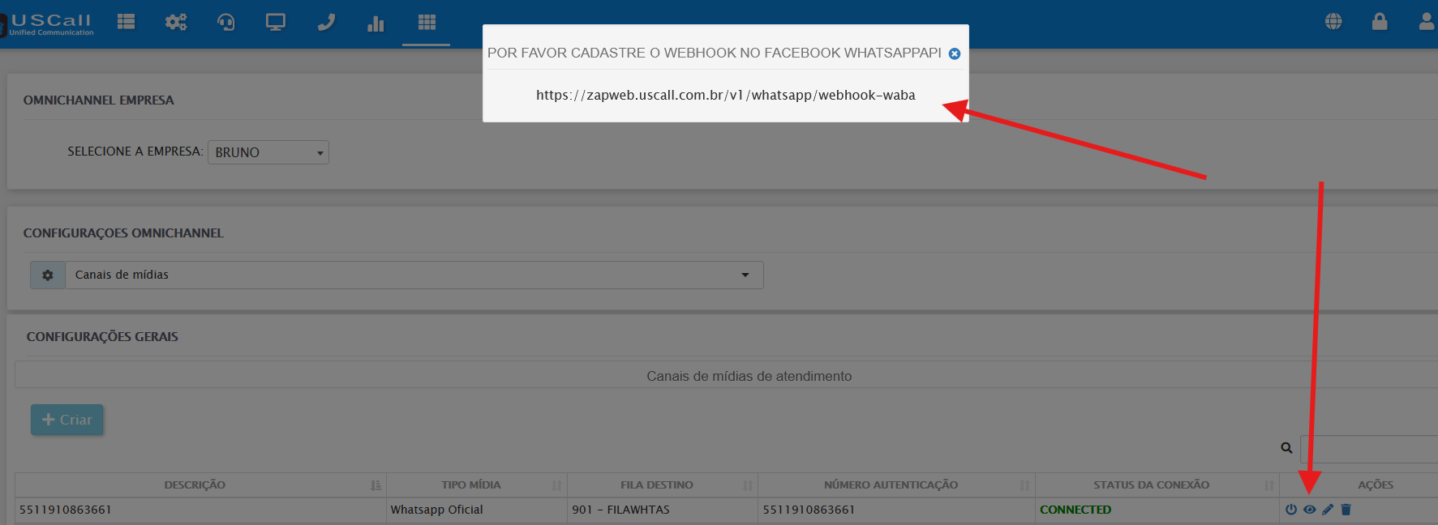Click the eye view icon in the 5511910863661 row
Screen dimensions: 1438x525
click(x=1310, y=510)
